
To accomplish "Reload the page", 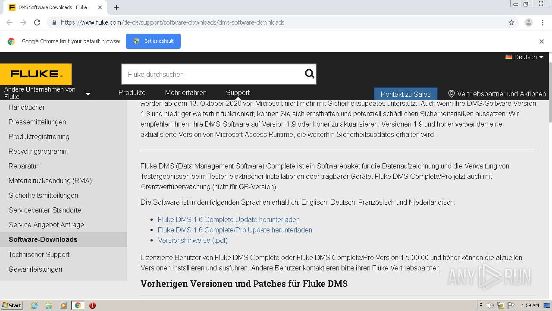I will click(37, 22).
